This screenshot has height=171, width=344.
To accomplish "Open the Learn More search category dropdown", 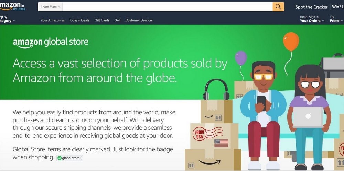I will click(50, 7).
